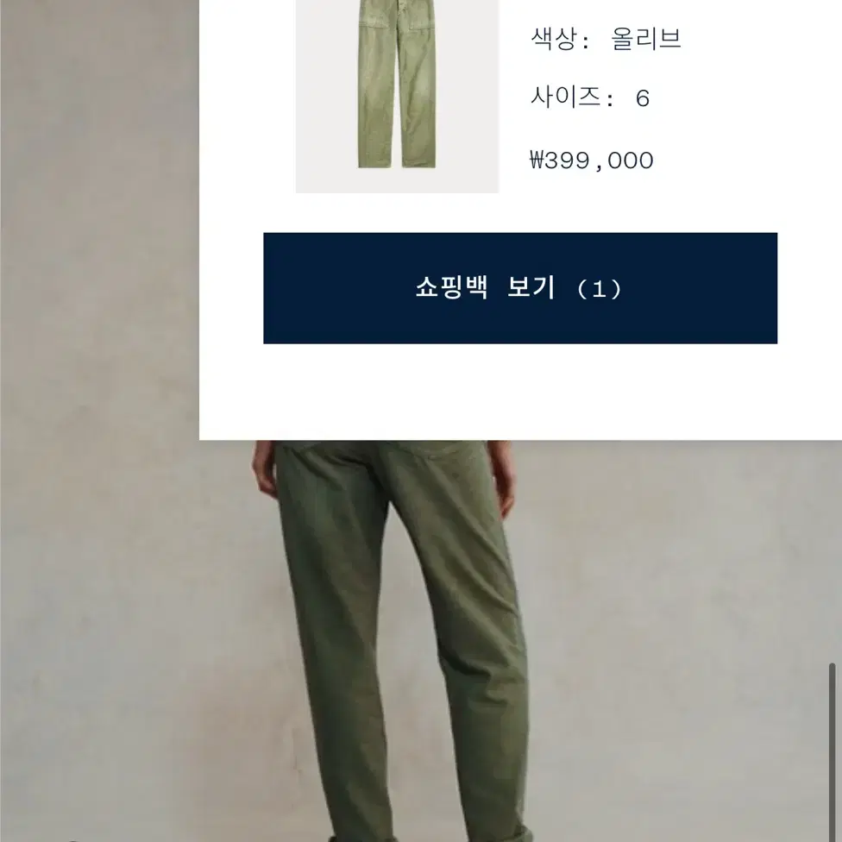Click the 사이즈 label text

tap(565, 97)
